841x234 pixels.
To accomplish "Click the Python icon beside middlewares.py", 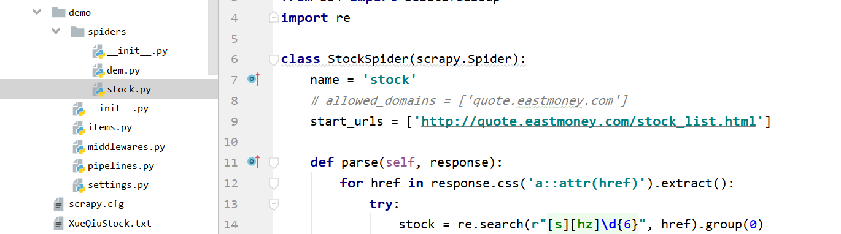I will [79, 147].
